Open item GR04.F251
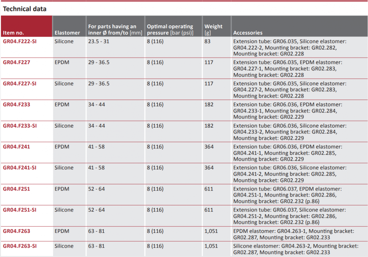The width and height of the screenshot is (368, 257). (16, 189)
